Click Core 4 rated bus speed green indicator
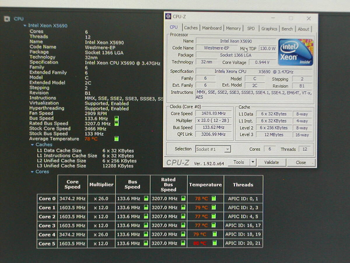The height and width of the screenshot is (263, 350). pos(183,234)
